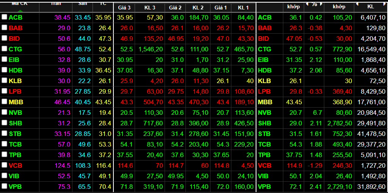Image resolution: width=388 pixels, height=193 pixels.
Task: Click the left arrow before the total KL header
Action: (357, 5)
